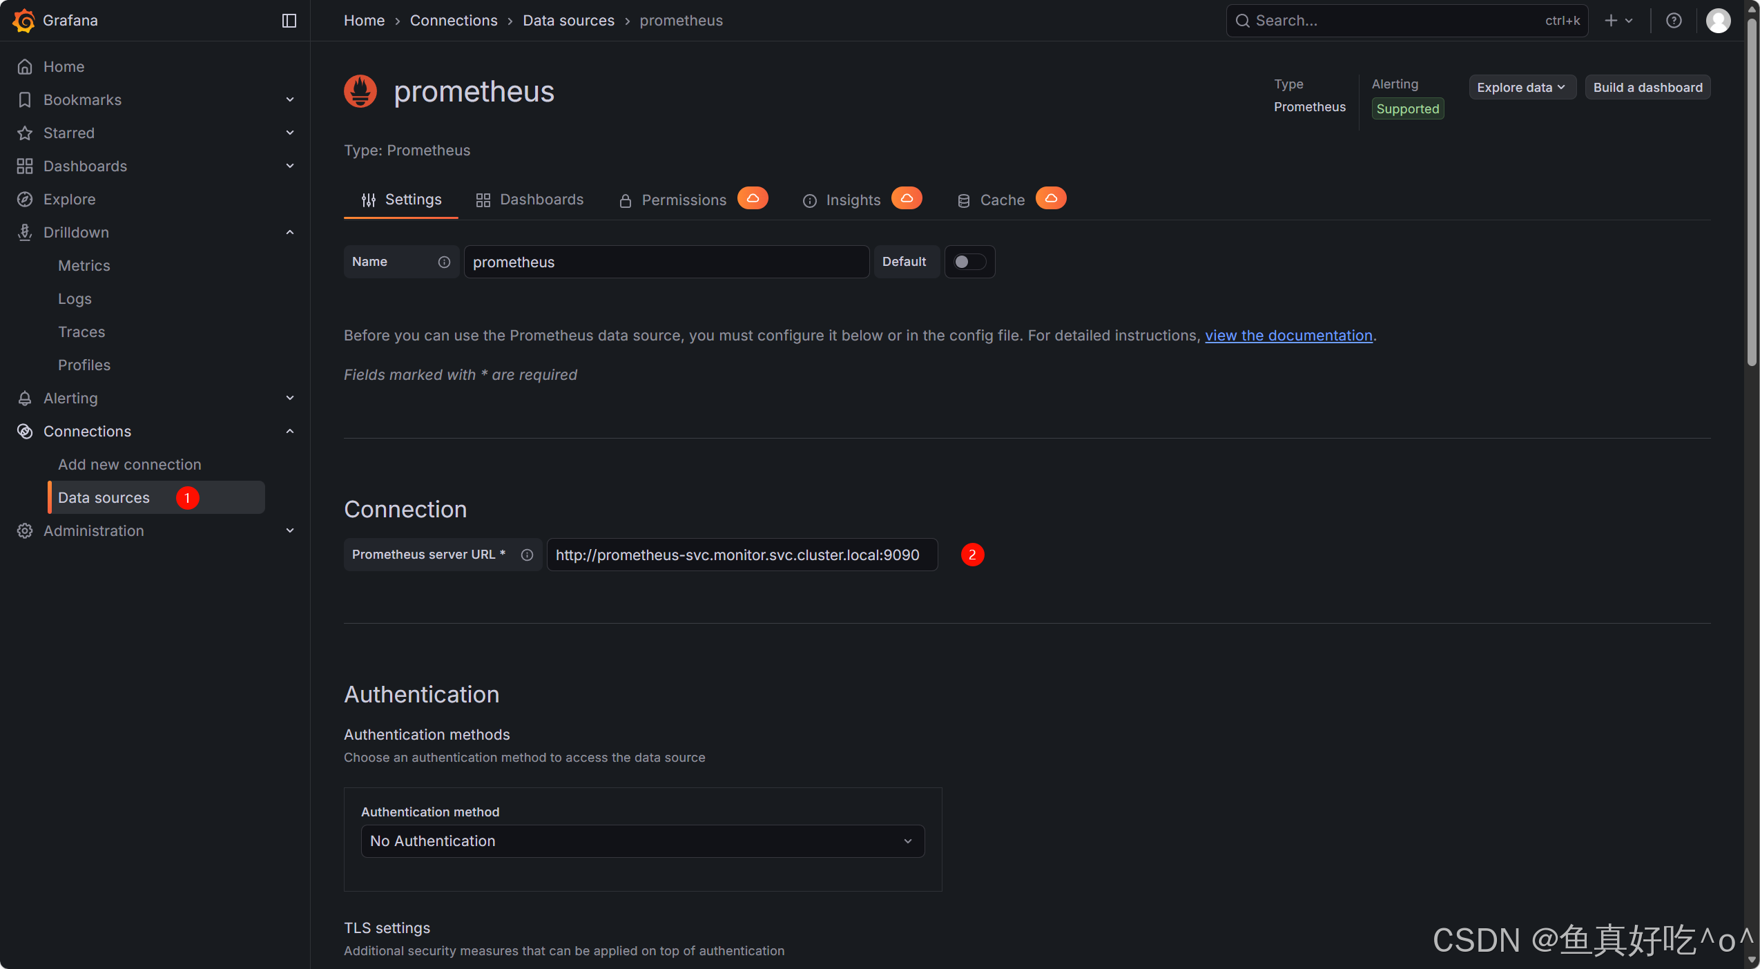This screenshot has width=1760, height=969.
Task: Open the view the documentation link
Action: coord(1288,336)
